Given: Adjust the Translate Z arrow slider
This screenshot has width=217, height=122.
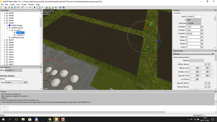Looking at the screenshot, I should coord(202,33).
